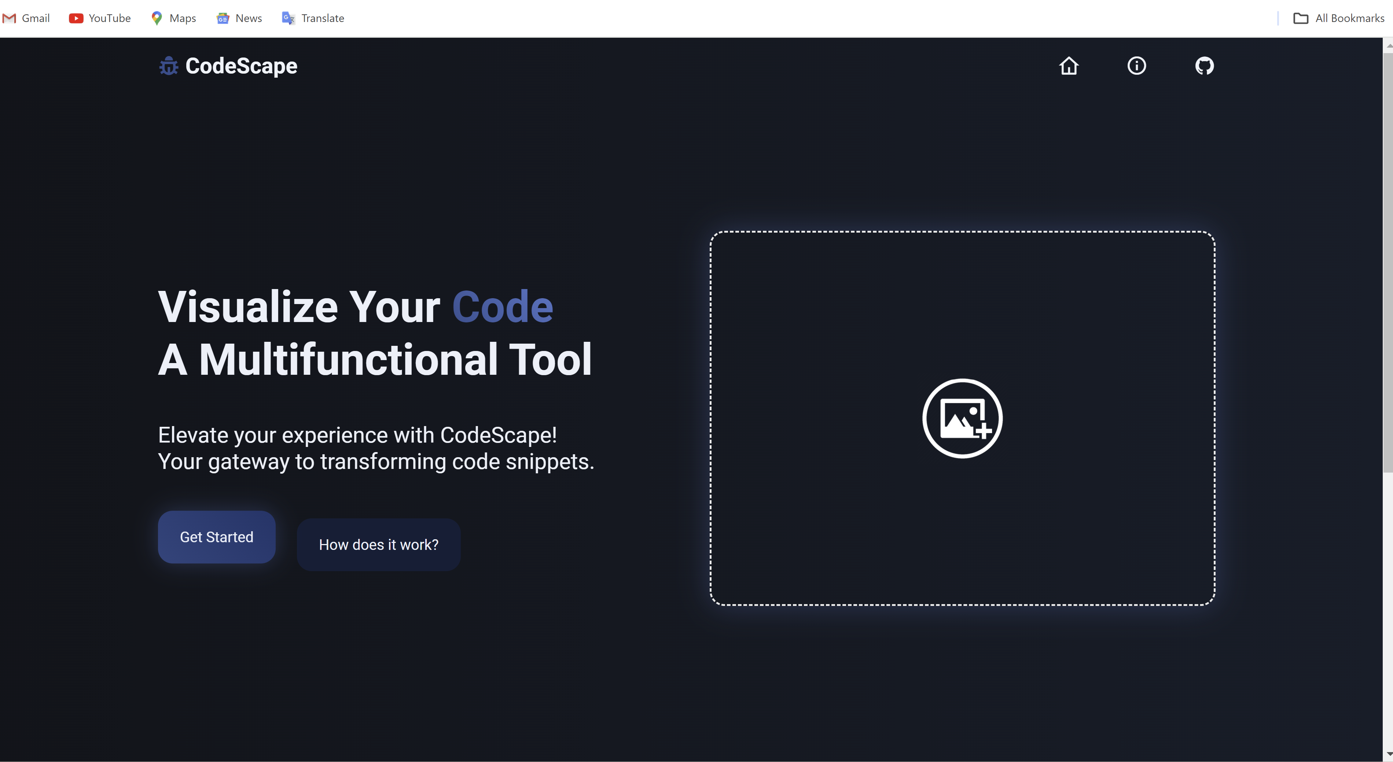Open Maps bookmark
Image resolution: width=1393 pixels, height=762 pixels.
click(x=174, y=18)
